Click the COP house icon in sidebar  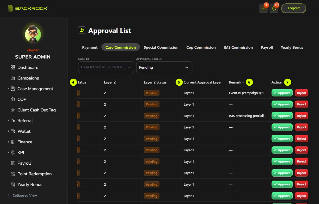point(13,99)
